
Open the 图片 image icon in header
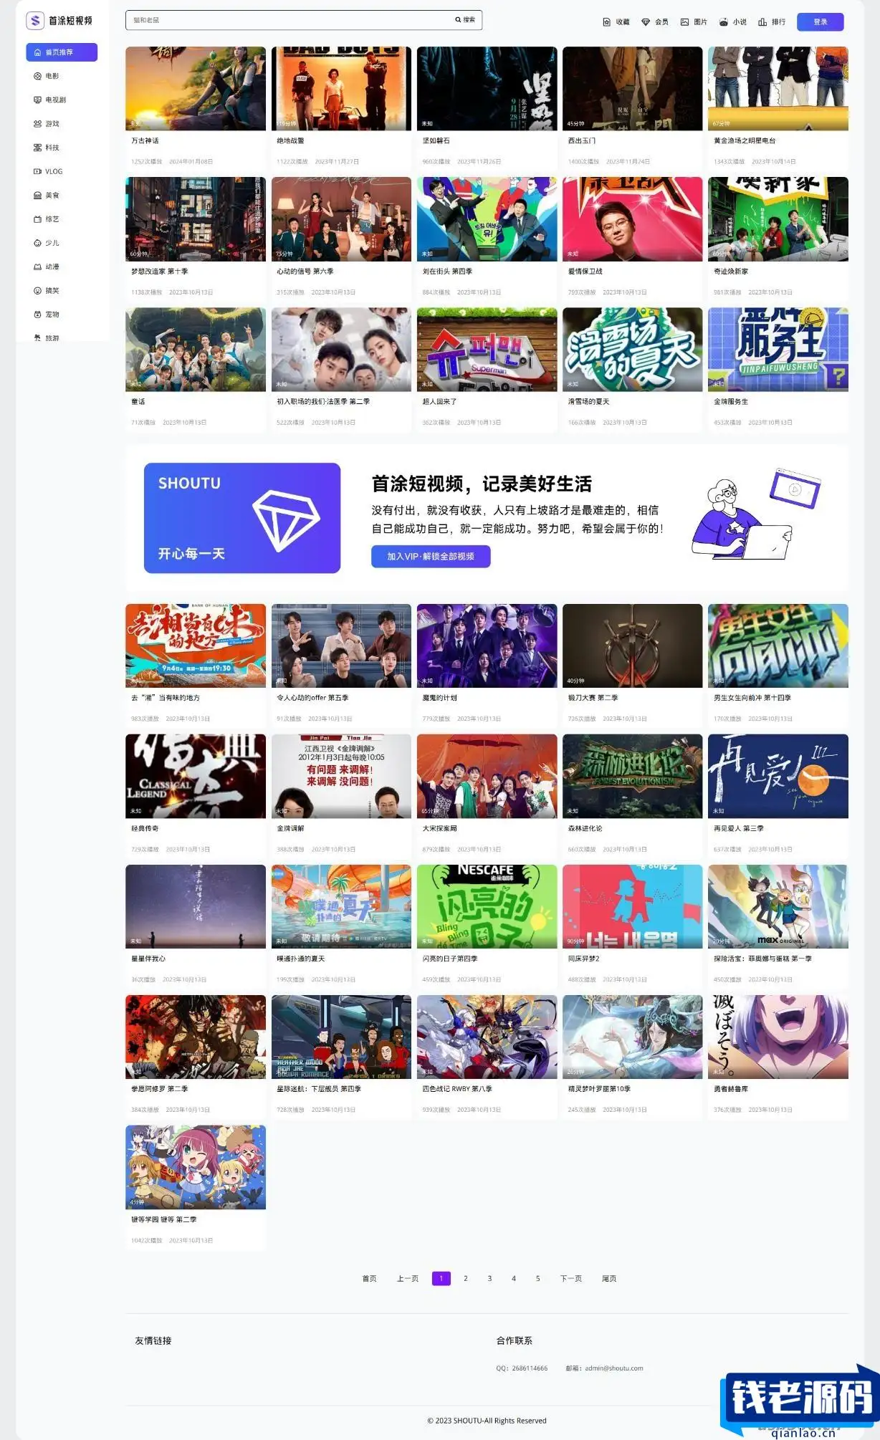click(684, 21)
